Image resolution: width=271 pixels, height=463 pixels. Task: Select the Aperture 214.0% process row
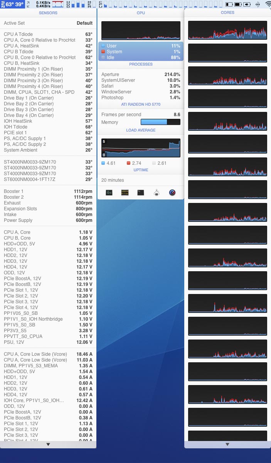point(141,74)
